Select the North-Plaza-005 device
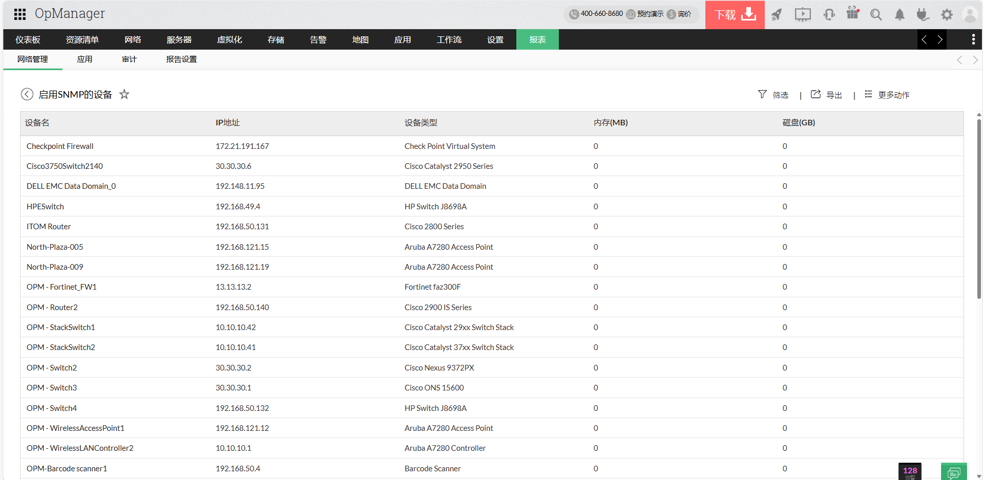Screen dimensions: 983x480 [55, 247]
